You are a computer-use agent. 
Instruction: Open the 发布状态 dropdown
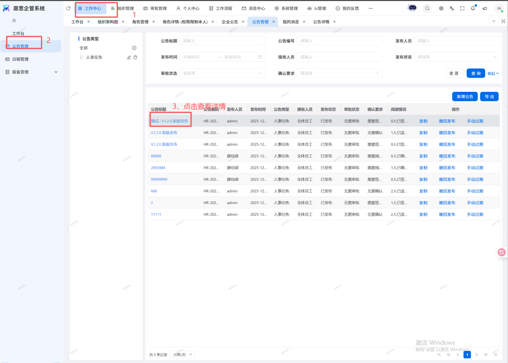pos(457,57)
